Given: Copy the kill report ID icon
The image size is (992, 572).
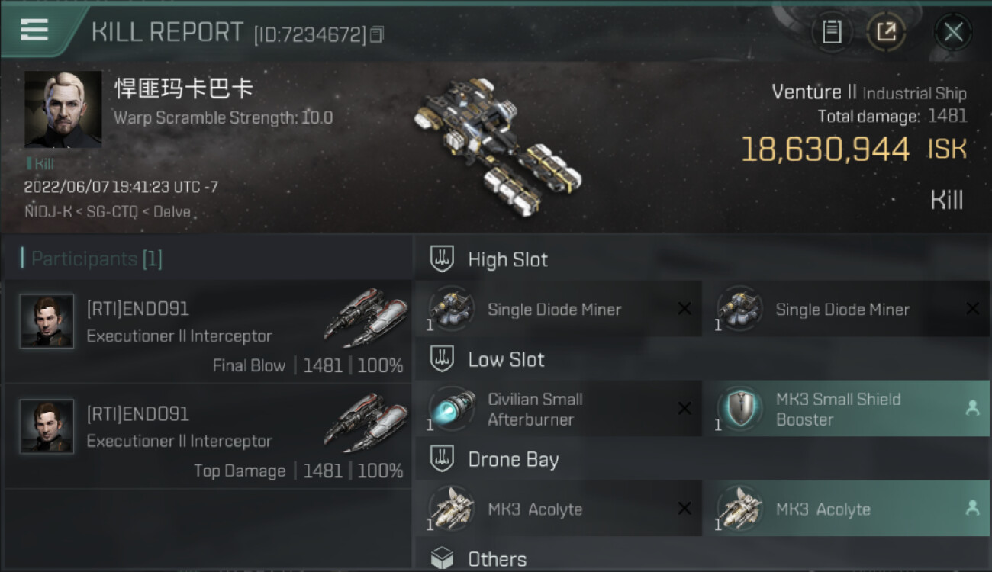Looking at the screenshot, I should click(x=376, y=34).
